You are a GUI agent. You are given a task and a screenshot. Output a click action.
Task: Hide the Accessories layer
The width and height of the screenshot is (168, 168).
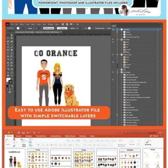[x=113, y=29]
